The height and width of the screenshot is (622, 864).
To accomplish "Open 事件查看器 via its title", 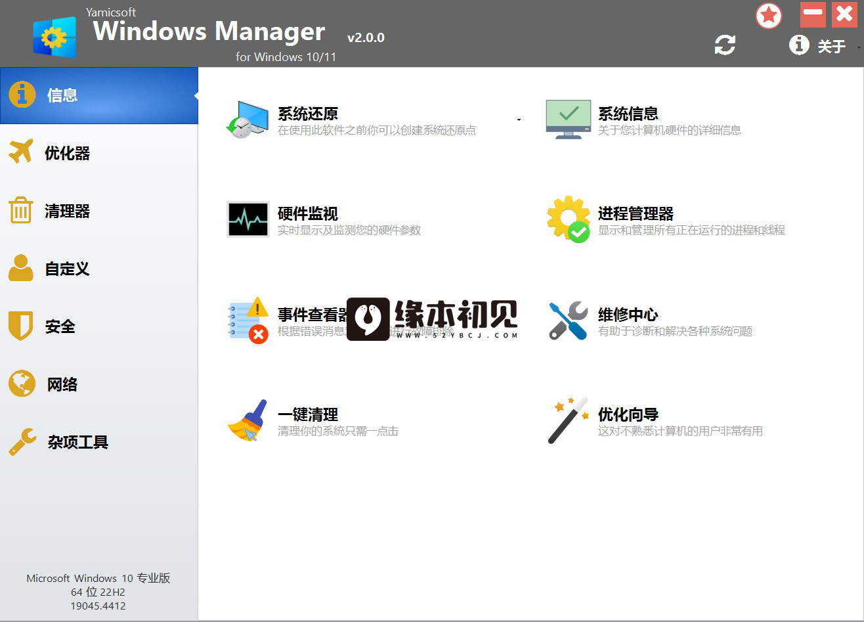I will [313, 315].
